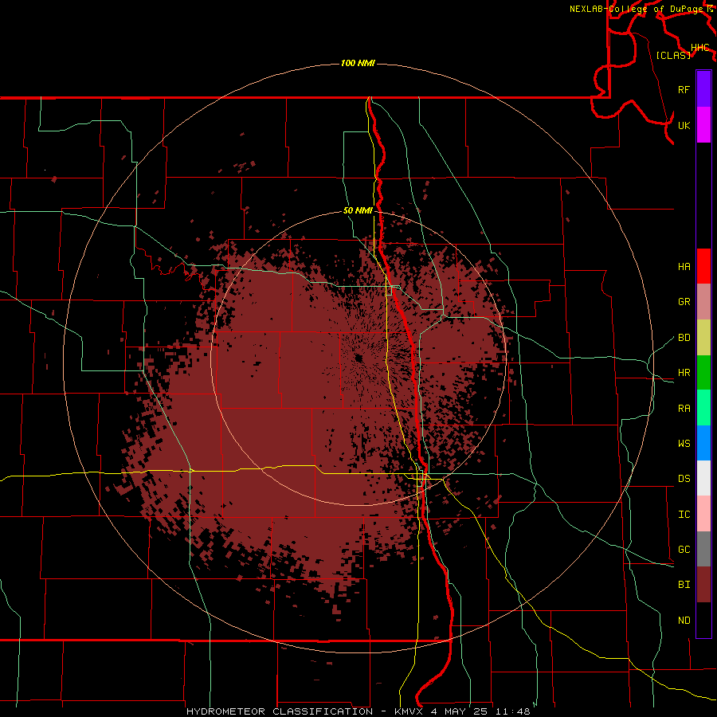Click the UK magenta legend swatch
The image size is (717, 717).
(x=703, y=125)
